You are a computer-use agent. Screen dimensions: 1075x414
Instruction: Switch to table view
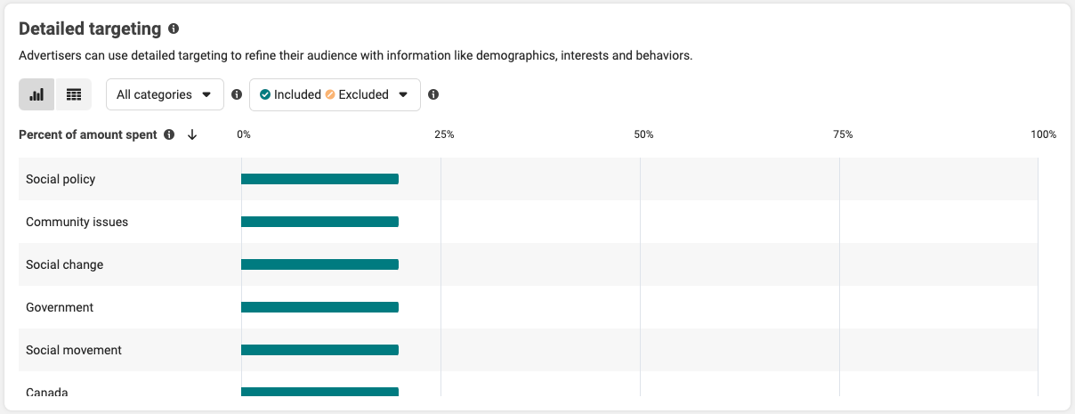tap(74, 94)
